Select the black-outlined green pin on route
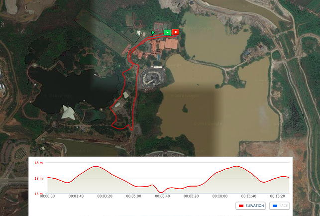 (x=153, y=33)
